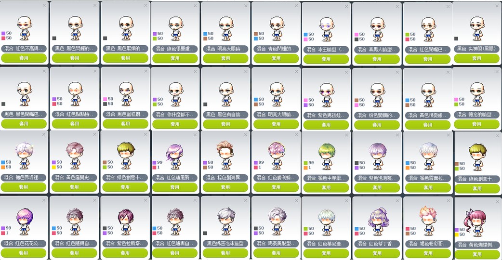Click the 橘色中等學 green hair character preview

327,156
